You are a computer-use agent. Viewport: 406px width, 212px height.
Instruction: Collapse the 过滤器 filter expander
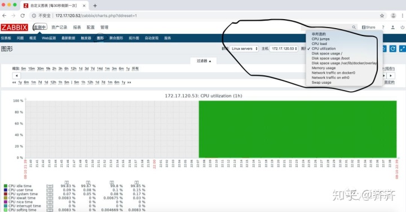[x=204, y=61]
